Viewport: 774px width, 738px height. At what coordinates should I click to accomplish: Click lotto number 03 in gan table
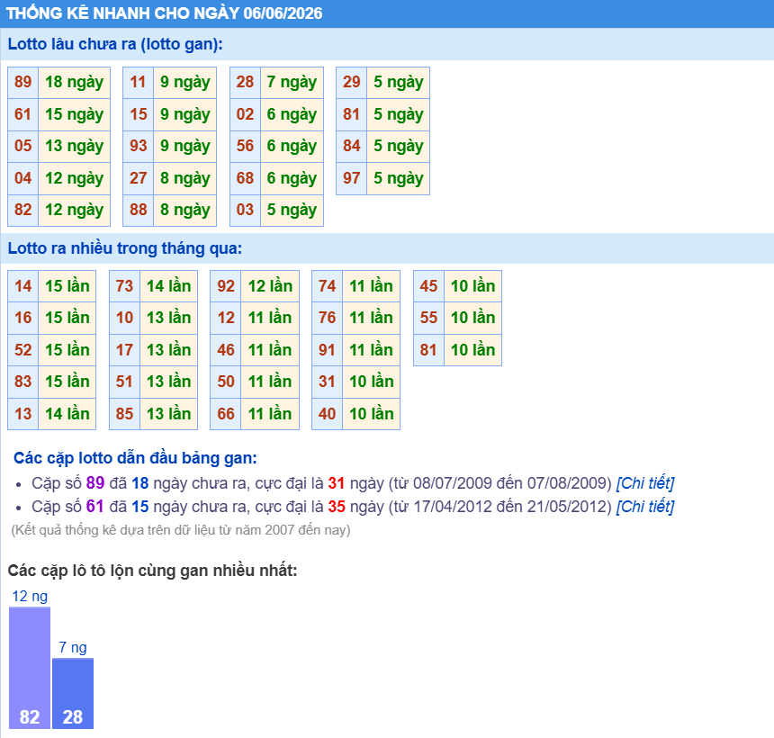pos(245,210)
